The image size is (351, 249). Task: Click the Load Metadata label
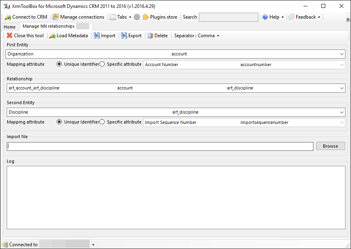[72, 36]
